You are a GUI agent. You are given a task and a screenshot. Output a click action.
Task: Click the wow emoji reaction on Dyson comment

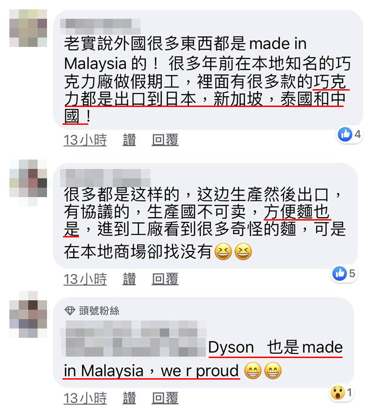[x=337, y=393]
